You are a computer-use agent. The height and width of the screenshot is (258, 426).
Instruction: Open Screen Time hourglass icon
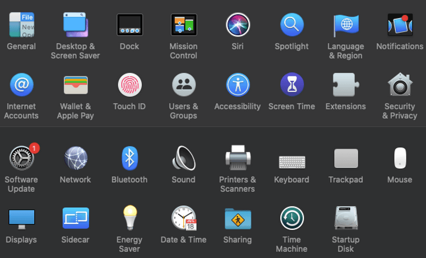(292, 85)
